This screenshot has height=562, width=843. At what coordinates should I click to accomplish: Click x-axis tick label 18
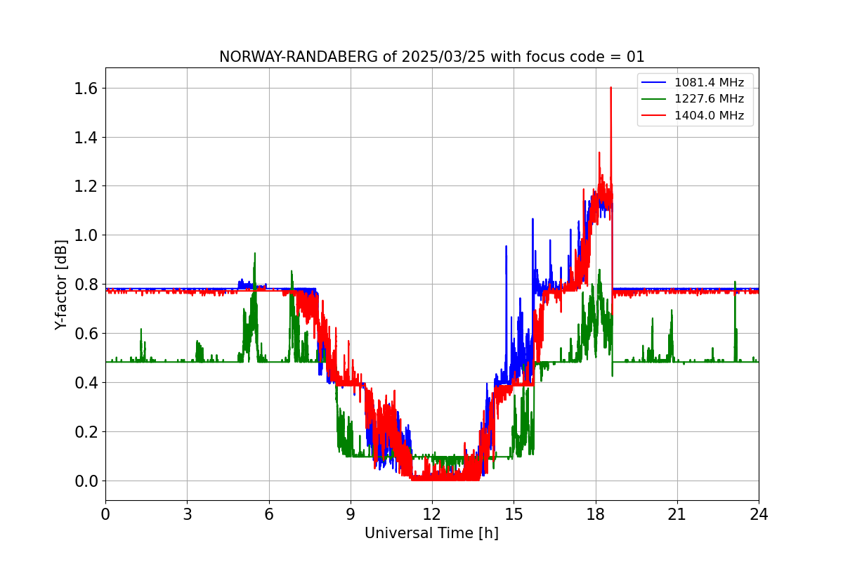click(596, 514)
